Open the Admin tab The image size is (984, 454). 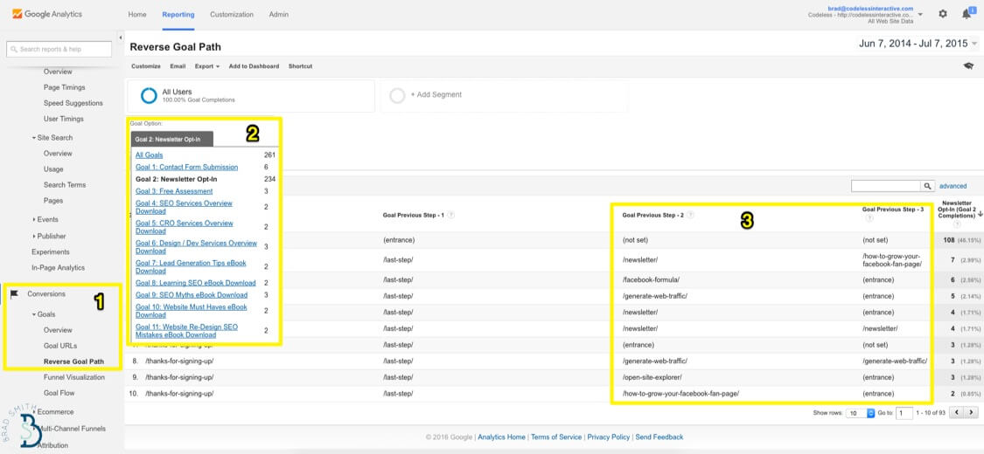coord(279,14)
